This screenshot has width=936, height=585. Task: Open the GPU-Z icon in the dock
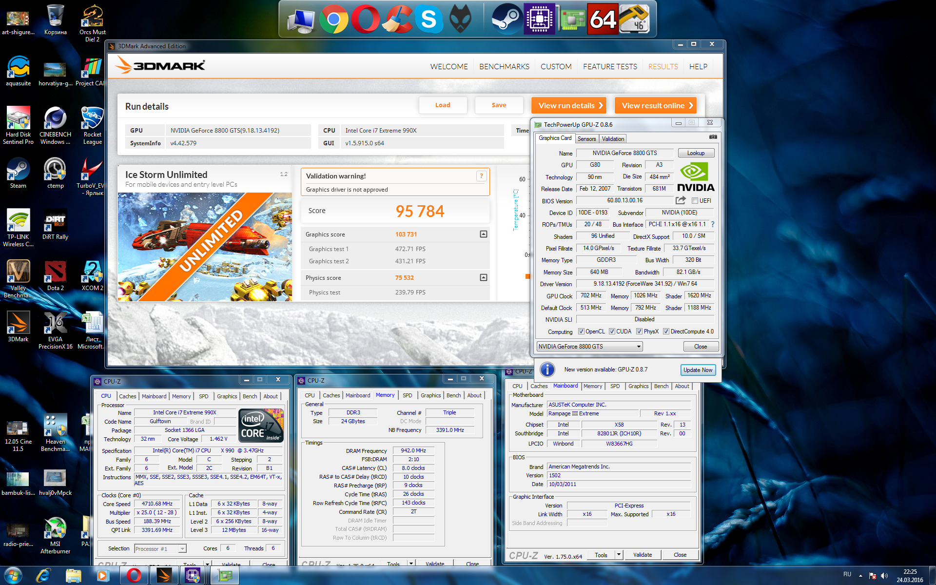point(571,19)
